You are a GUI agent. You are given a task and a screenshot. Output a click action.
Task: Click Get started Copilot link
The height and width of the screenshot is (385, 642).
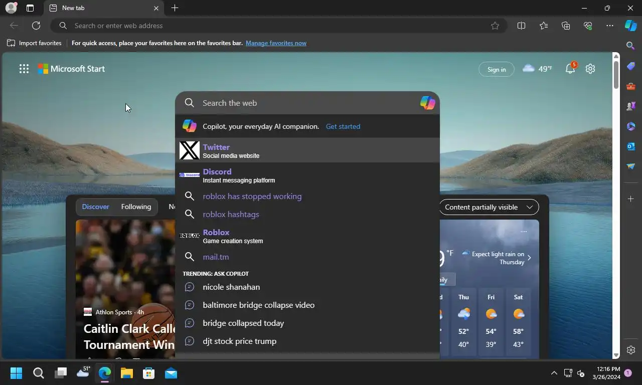[343, 126]
